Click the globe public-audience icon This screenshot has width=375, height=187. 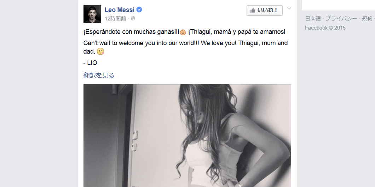tap(133, 18)
